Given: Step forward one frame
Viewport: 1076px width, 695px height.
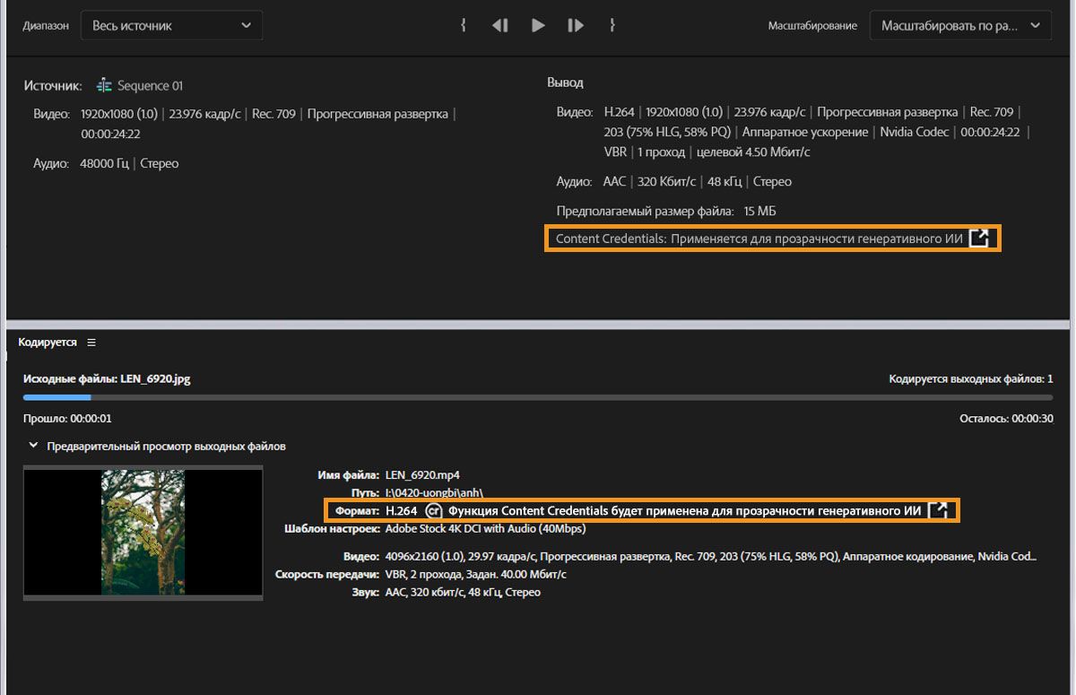Looking at the screenshot, I should click(575, 25).
